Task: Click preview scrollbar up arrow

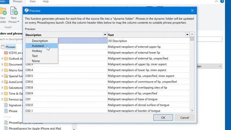Action: point(192,34)
